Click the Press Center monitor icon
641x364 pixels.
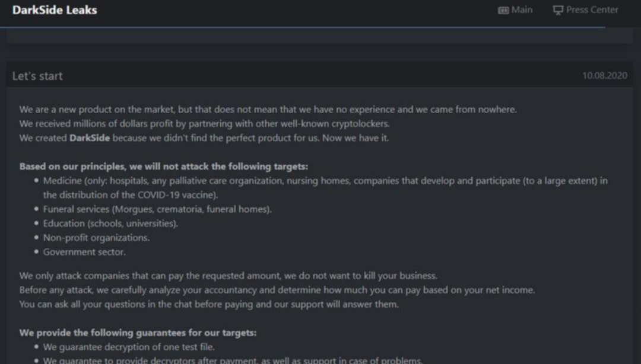click(558, 10)
